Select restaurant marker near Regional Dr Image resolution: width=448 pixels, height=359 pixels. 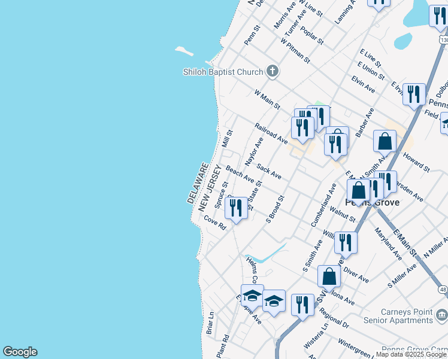(x=302, y=307)
